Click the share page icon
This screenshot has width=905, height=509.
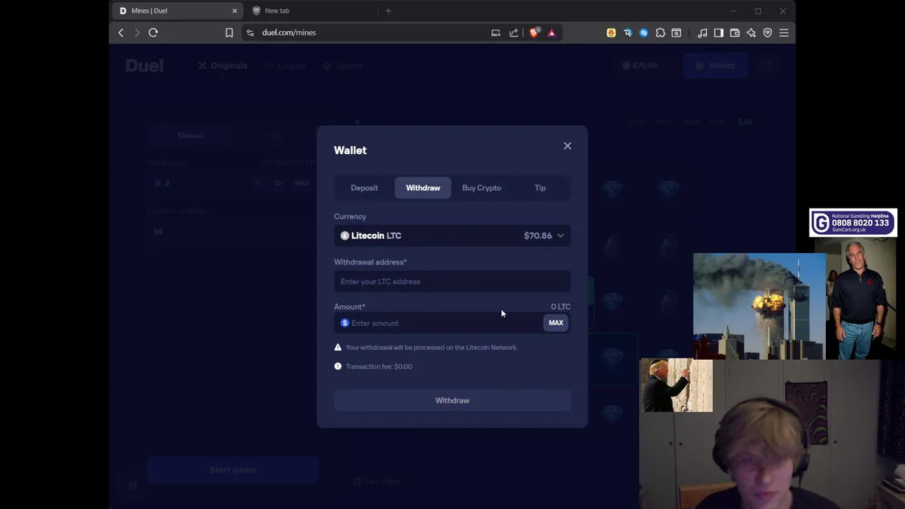514,33
